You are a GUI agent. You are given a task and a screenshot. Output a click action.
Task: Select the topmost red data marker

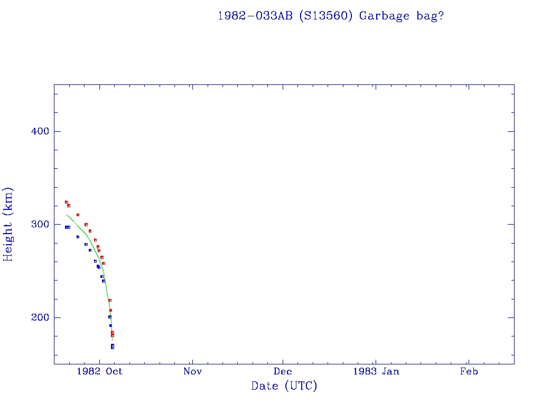66,202
